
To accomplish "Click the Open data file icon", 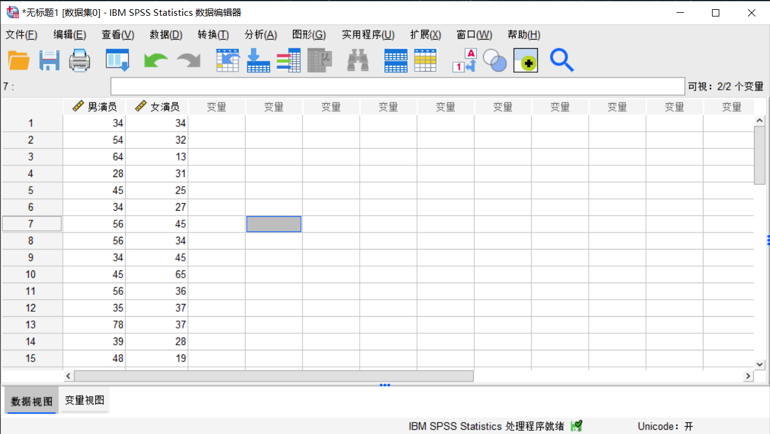I will (x=18, y=60).
